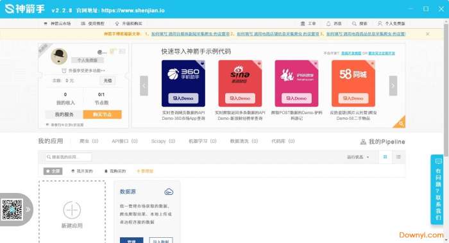
Task: Import the Sina Demo
Action: tap(240, 98)
